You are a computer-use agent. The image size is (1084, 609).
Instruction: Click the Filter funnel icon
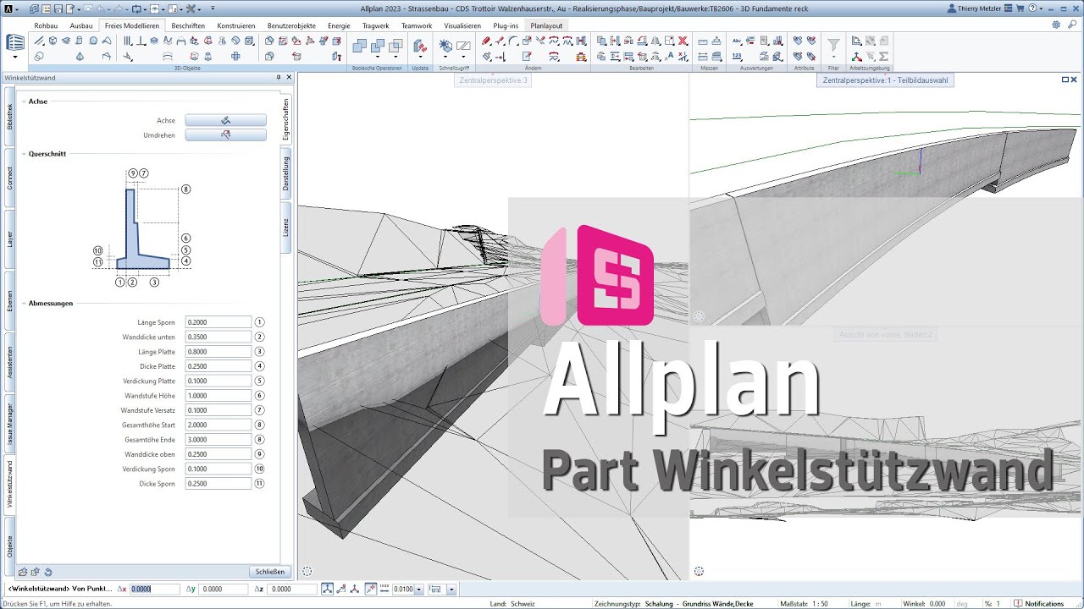[833, 43]
